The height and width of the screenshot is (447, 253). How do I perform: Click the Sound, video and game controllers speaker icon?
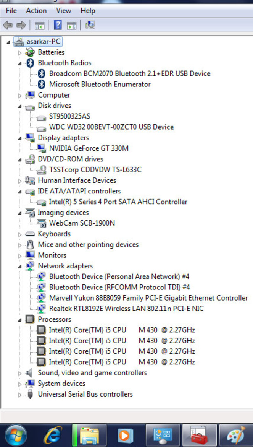click(x=29, y=373)
